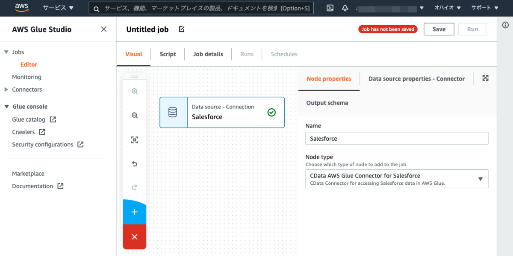Open the CloudShell terminal icon
This screenshot has width=513, height=256.
tap(330, 8)
